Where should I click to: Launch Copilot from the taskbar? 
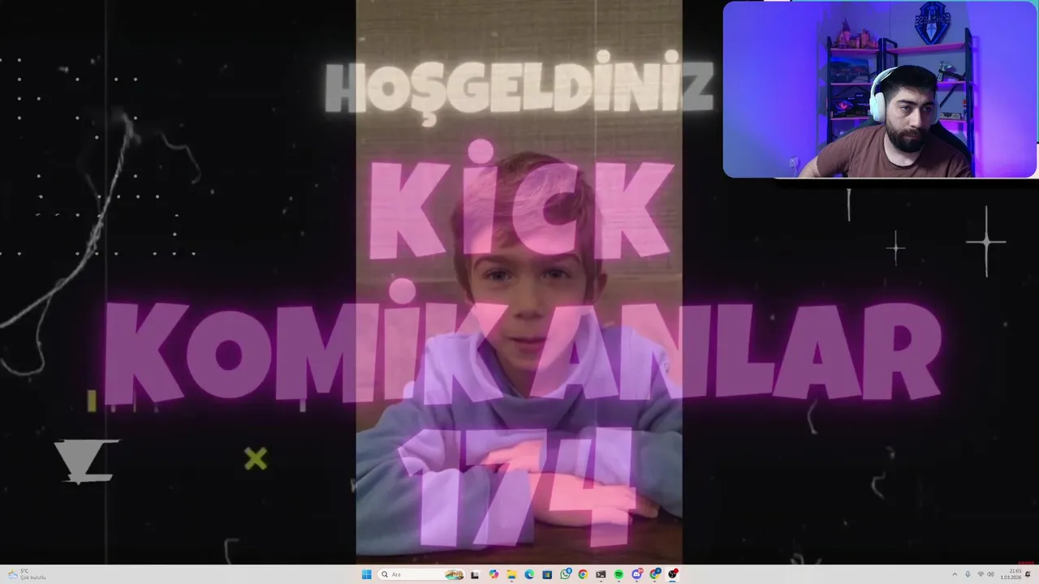pos(494,574)
